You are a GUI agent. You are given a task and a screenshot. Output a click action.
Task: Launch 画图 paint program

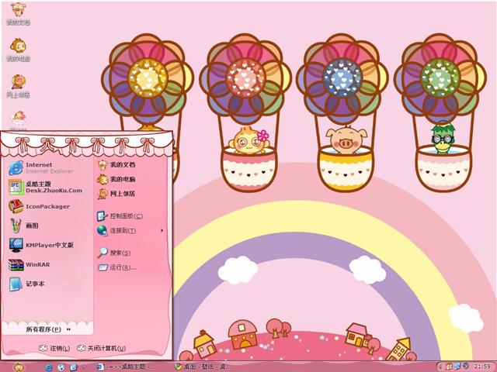(x=24, y=226)
